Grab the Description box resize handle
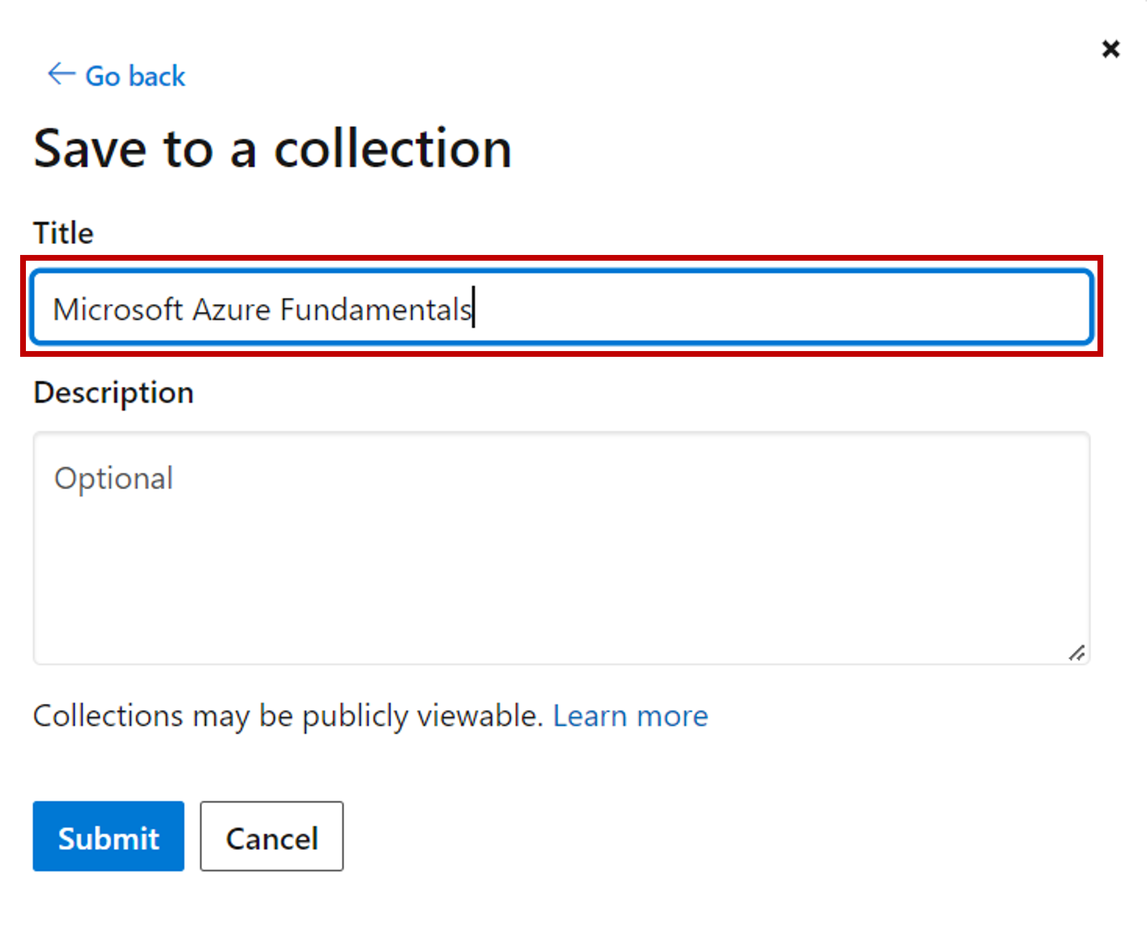This screenshot has width=1147, height=926. (1077, 653)
